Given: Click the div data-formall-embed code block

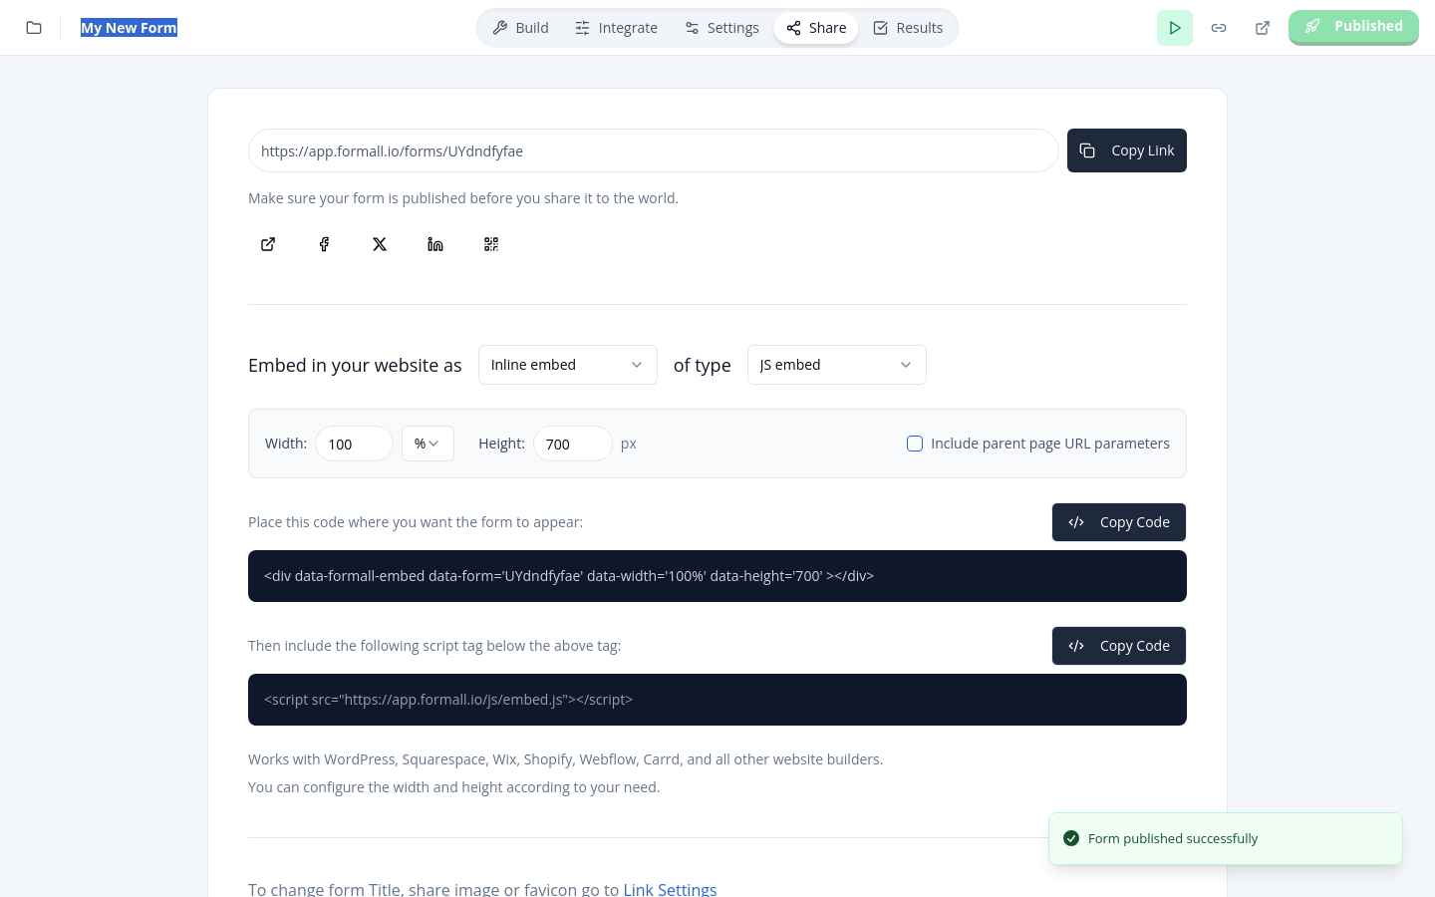Looking at the screenshot, I should 717,576.
